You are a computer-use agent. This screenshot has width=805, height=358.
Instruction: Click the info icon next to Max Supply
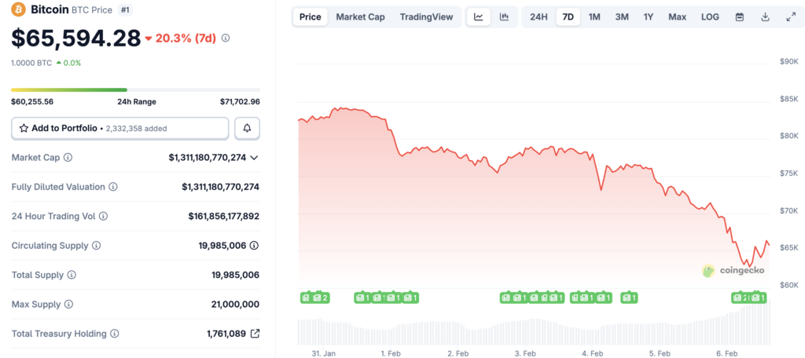tap(68, 304)
